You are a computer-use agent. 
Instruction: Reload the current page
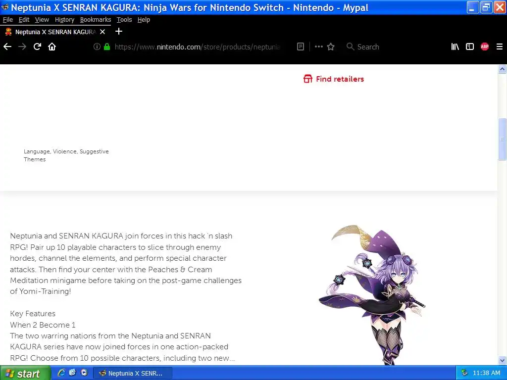tap(37, 47)
